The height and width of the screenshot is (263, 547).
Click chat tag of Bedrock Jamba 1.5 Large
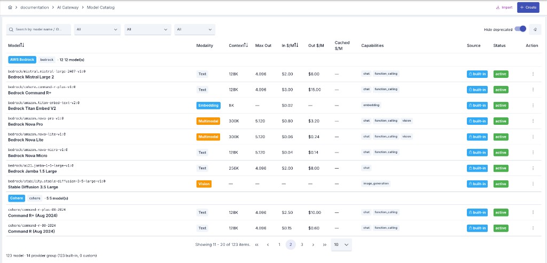tap(366, 168)
